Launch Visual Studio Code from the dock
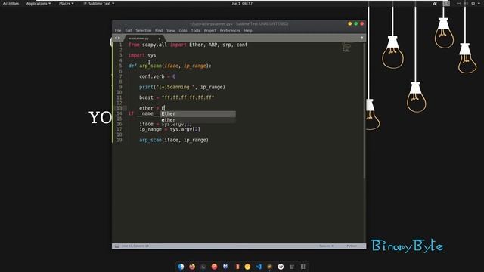Image resolution: width=484 pixels, height=272 pixels. (x=259, y=267)
